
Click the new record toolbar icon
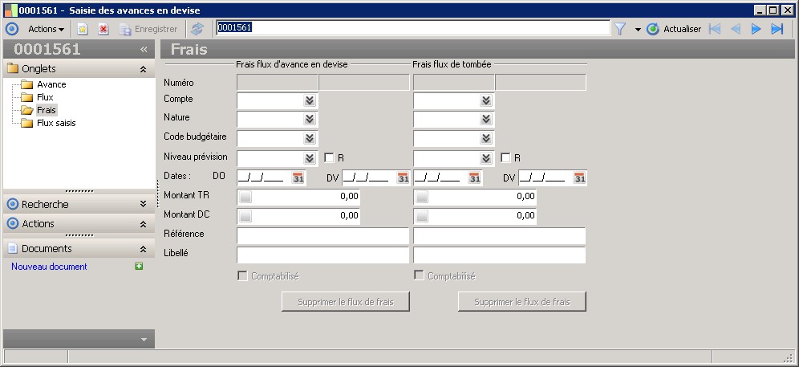click(83, 29)
